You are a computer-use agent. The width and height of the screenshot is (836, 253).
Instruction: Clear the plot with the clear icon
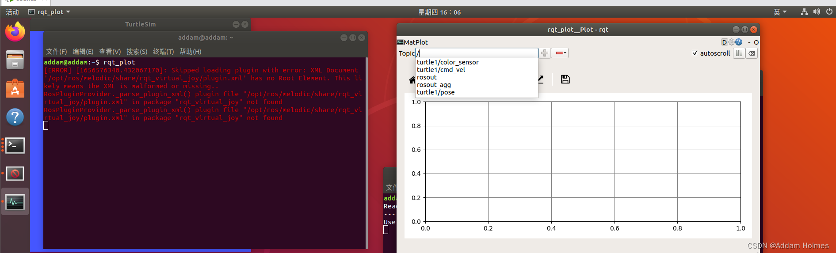pyautogui.click(x=752, y=53)
